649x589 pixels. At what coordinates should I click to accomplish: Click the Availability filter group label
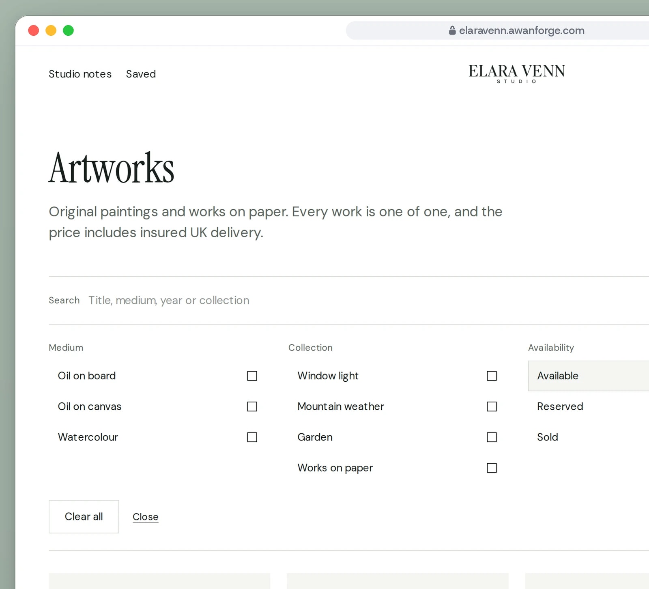551,348
